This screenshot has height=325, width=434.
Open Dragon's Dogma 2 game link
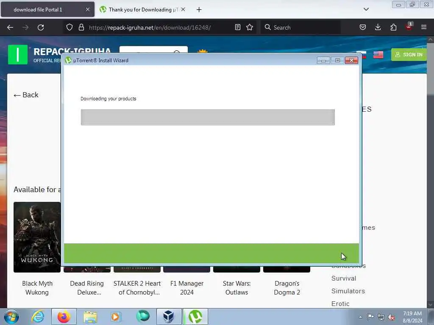(x=287, y=288)
